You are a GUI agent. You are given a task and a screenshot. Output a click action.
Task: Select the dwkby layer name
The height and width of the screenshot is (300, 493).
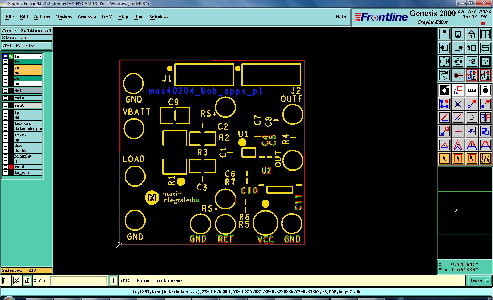28,151
